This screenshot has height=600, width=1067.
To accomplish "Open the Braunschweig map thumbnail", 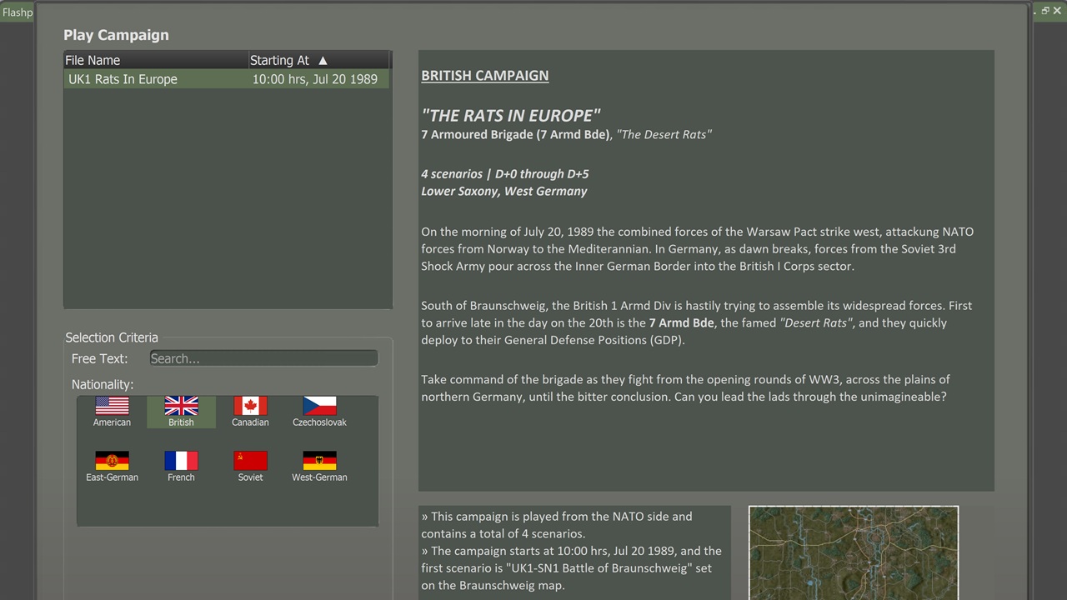I will (854, 552).
